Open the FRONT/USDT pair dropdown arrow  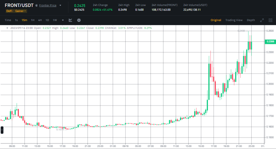click(60, 5)
